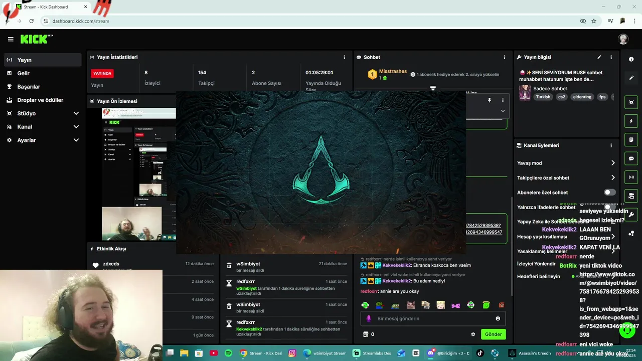Click the cs2 tag
Screen dimensions: 642x361
[562, 97]
